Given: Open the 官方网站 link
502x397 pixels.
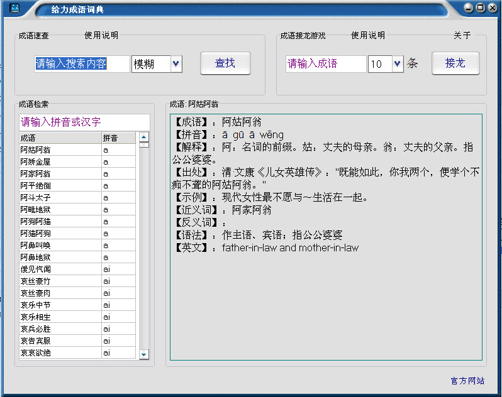Looking at the screenshot, I should point(467,381).
